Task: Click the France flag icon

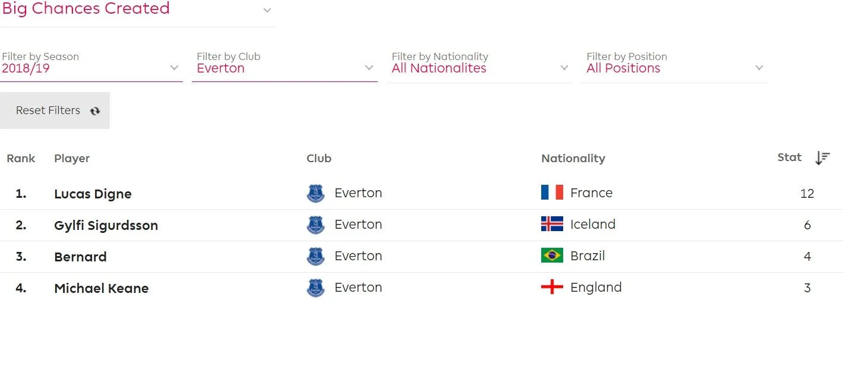Action: click(x=552, y=192)
